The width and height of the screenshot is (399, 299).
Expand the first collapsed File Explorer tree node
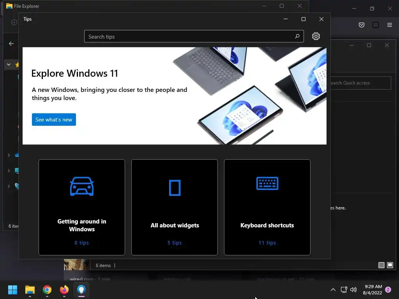coord(9,155)
